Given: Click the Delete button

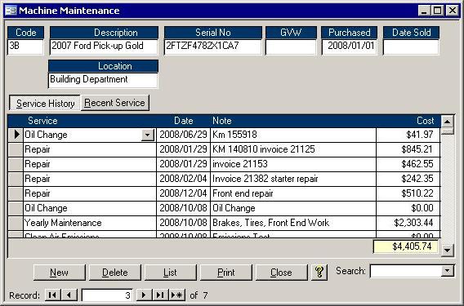Looking at the screenshot, I should click(x=115, y=273).
